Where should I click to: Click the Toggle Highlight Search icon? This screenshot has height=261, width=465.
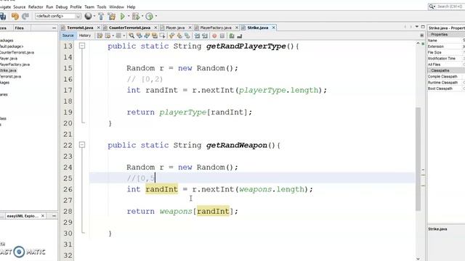pos(155,36)
